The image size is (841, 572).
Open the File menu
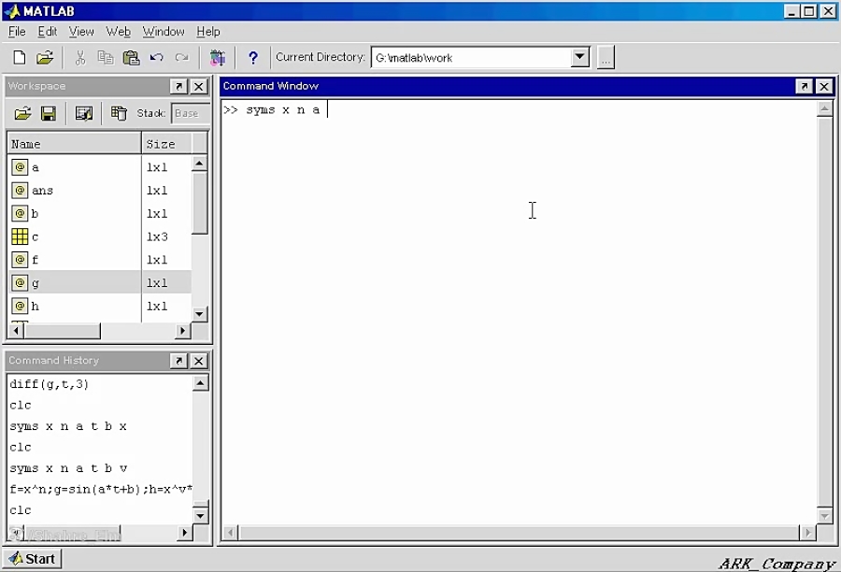click(16, 31)
